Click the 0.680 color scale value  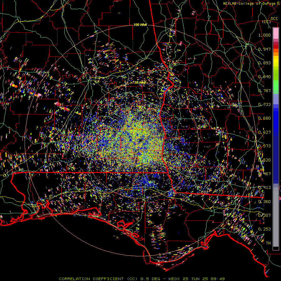point(264,118)
